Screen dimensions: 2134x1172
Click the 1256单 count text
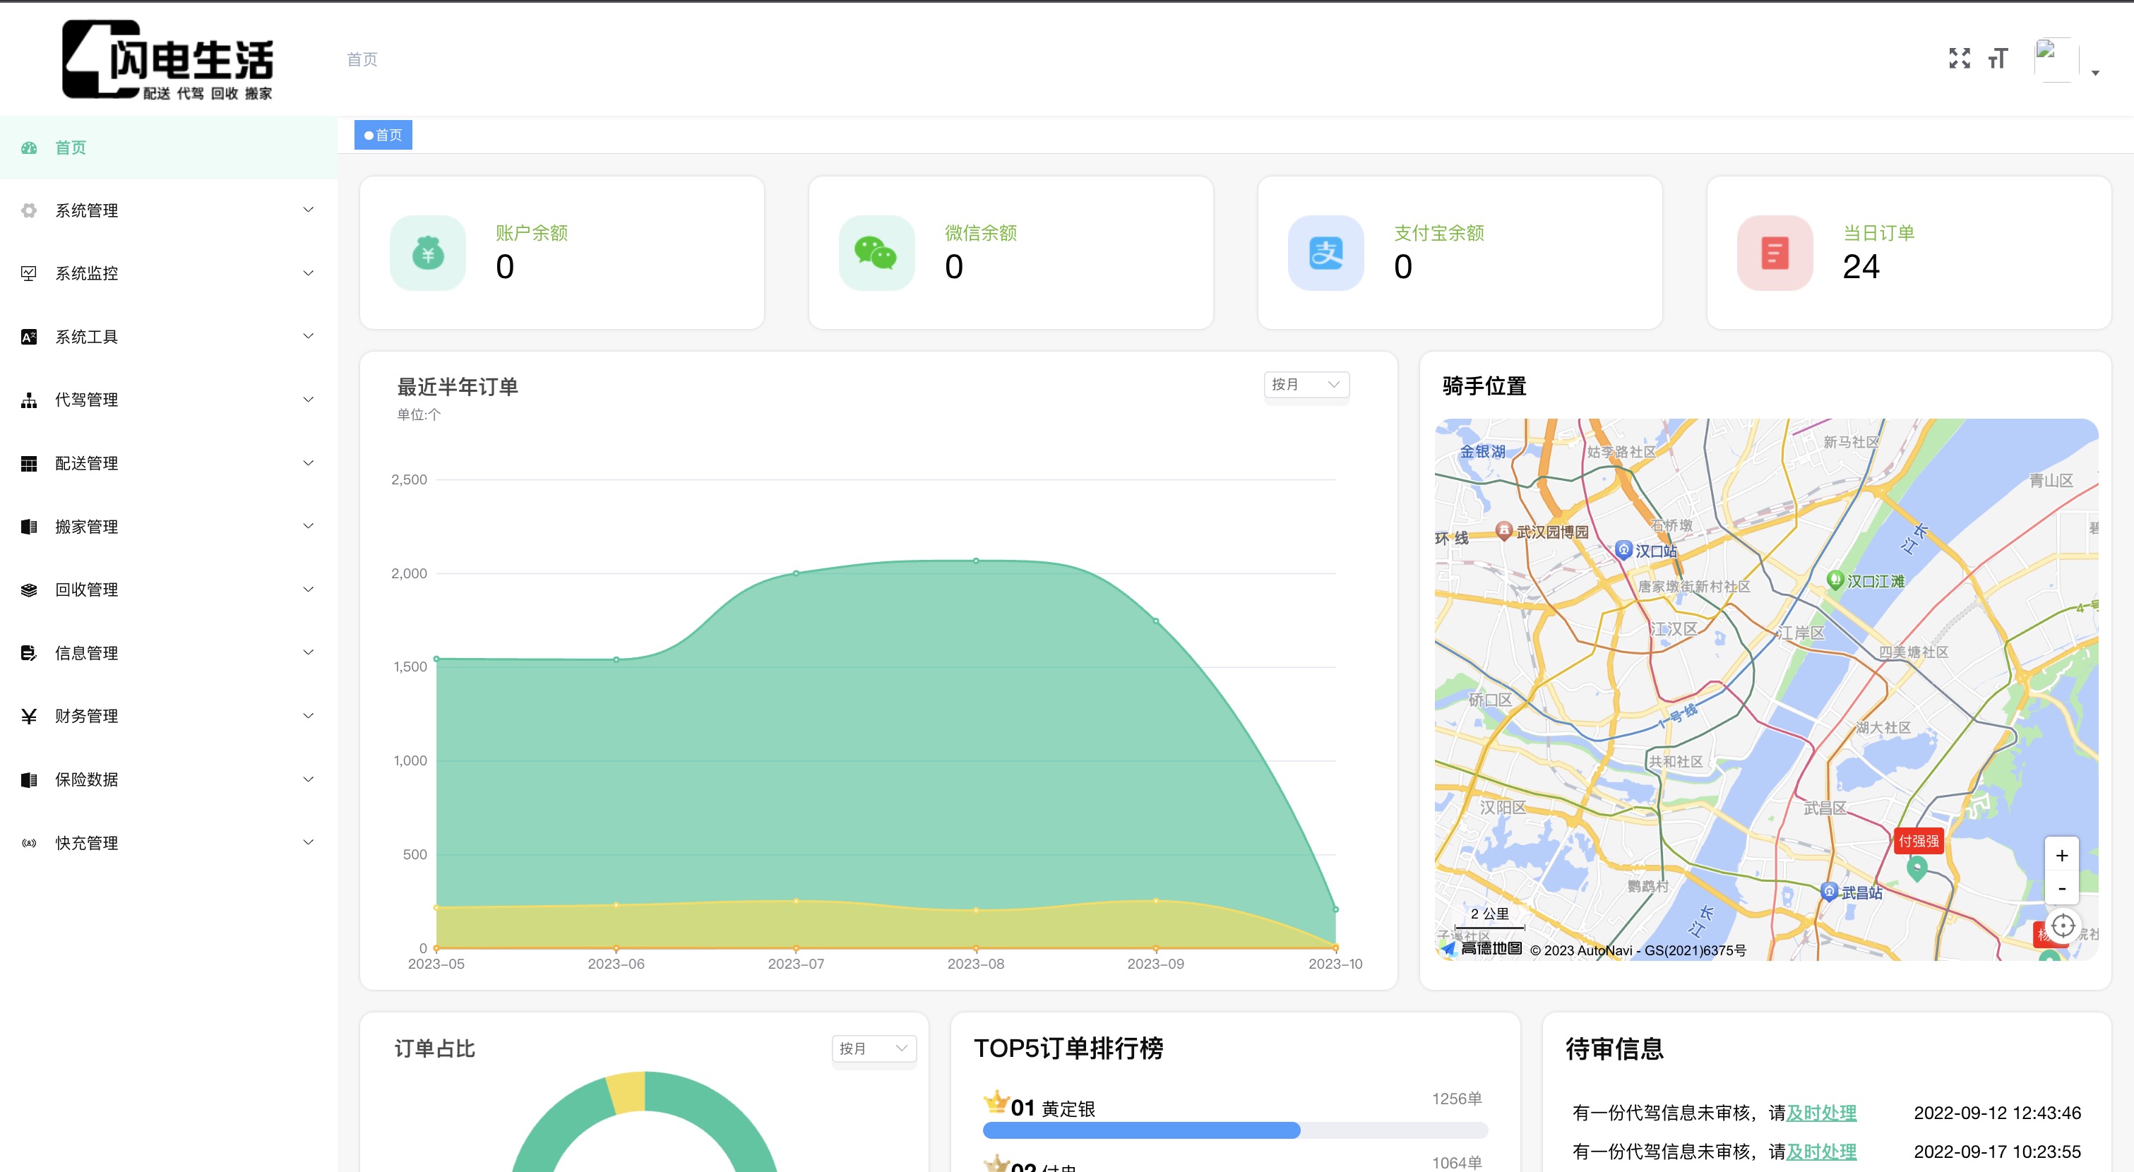pos(1456,1099)
